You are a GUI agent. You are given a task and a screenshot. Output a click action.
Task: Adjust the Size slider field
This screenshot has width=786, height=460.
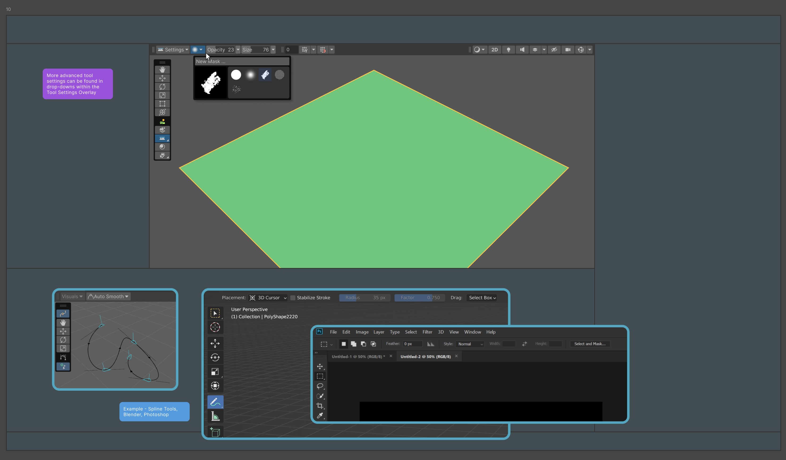pos(256,50)
